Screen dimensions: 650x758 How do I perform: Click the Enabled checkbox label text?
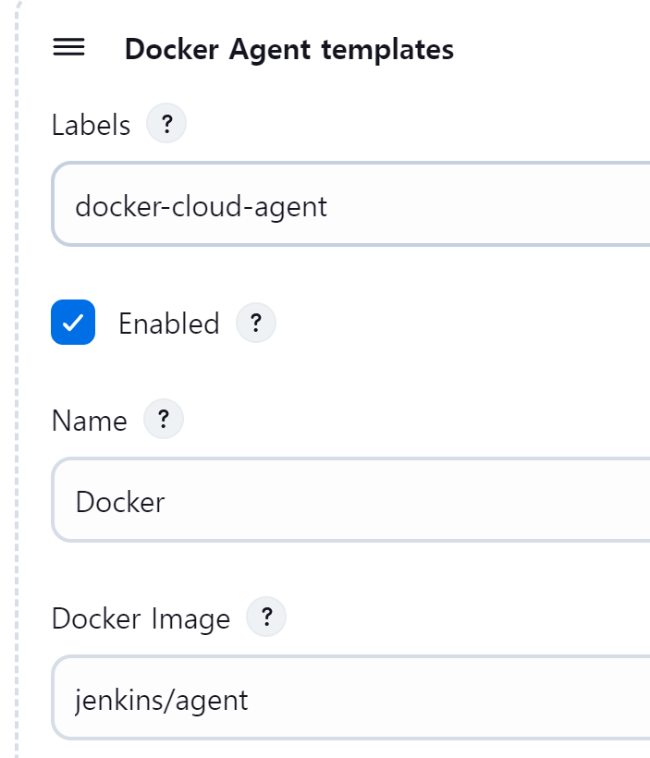[169, 324]
